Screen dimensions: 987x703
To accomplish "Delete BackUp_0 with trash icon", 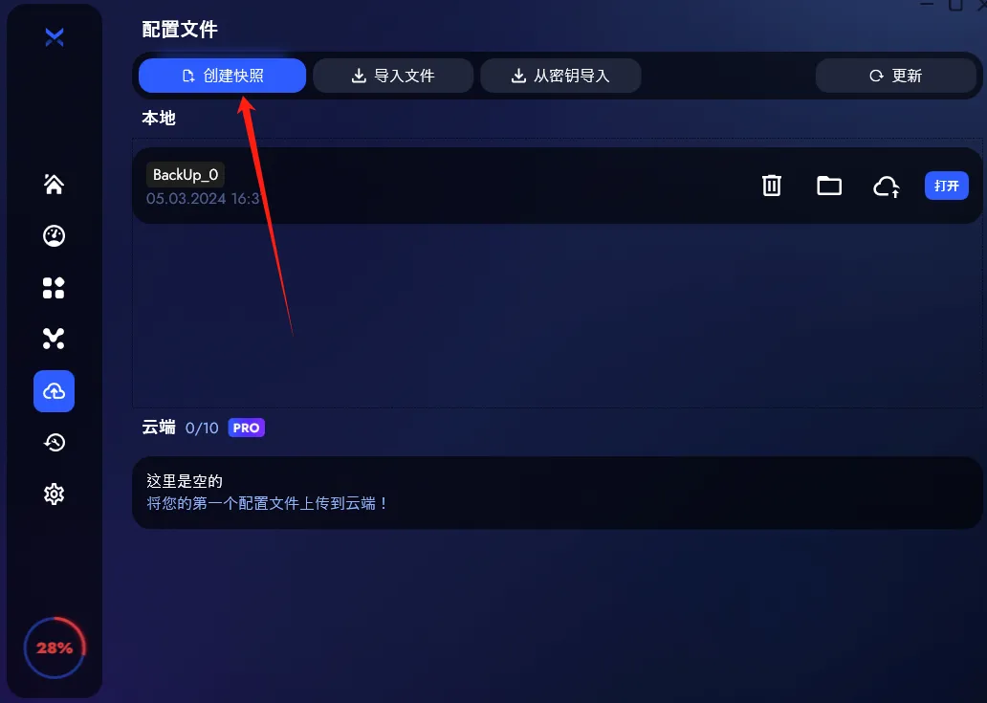I will tap(772, 186).
